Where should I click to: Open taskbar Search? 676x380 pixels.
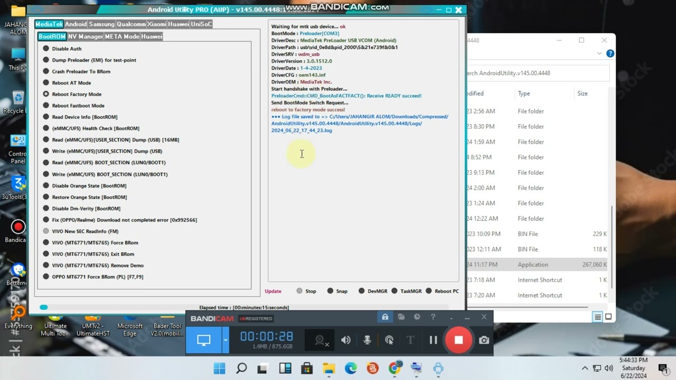pyautogui.click(x=241, y=368)
